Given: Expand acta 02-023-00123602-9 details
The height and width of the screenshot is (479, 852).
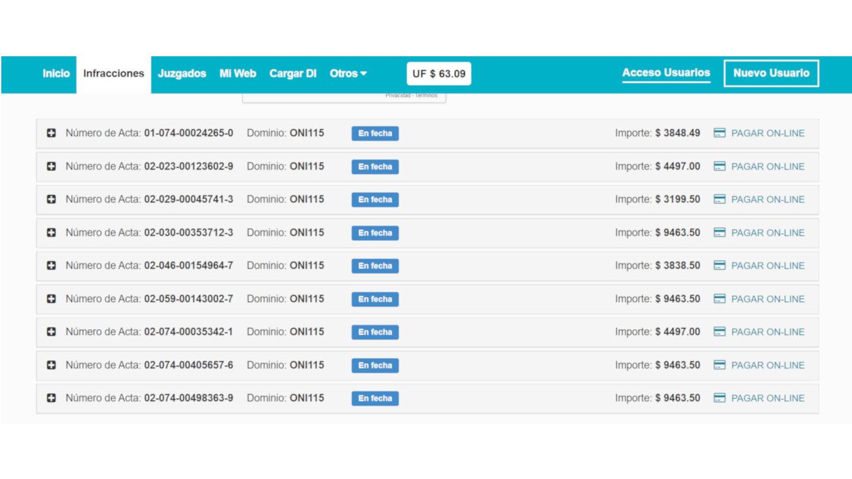Looking at the screenshot, I should (51, 166).
